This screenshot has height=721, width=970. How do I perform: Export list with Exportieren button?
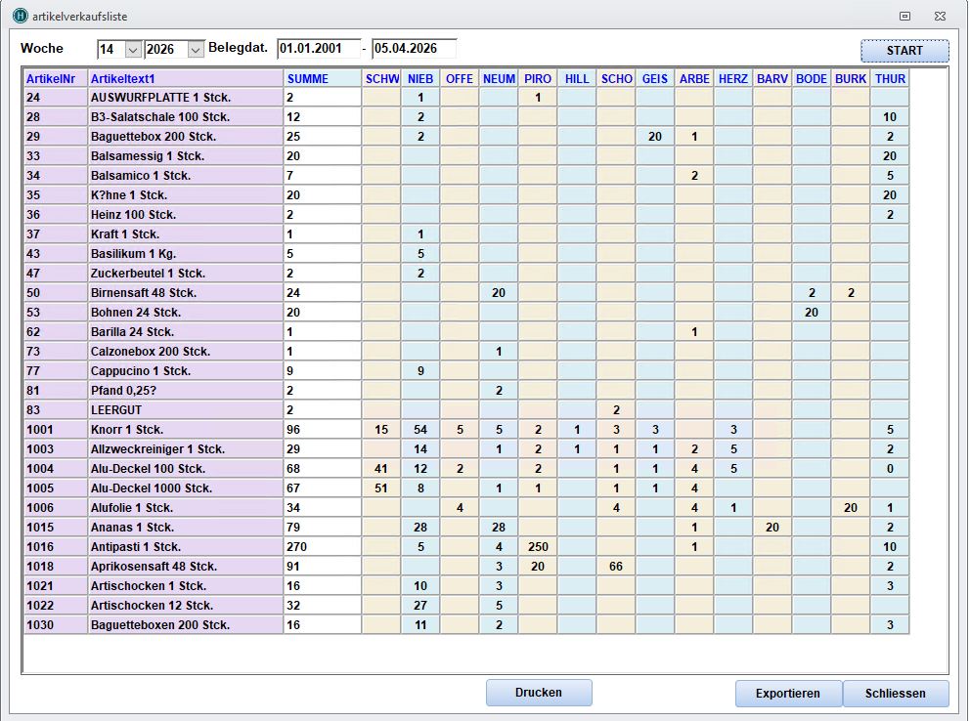(x=787, y=694)
